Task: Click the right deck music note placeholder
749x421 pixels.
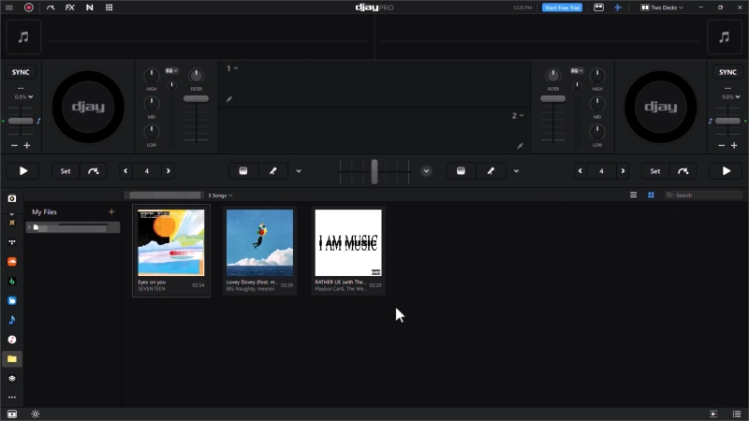Action: click(x=724, y=36)
